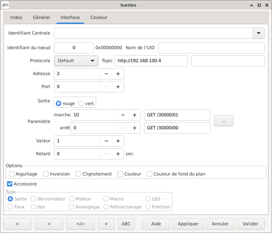Expand the Protocole Default combo box
The height and width of the screenshot is (233, 272).
pyautogui.click(x=76, y=61)
